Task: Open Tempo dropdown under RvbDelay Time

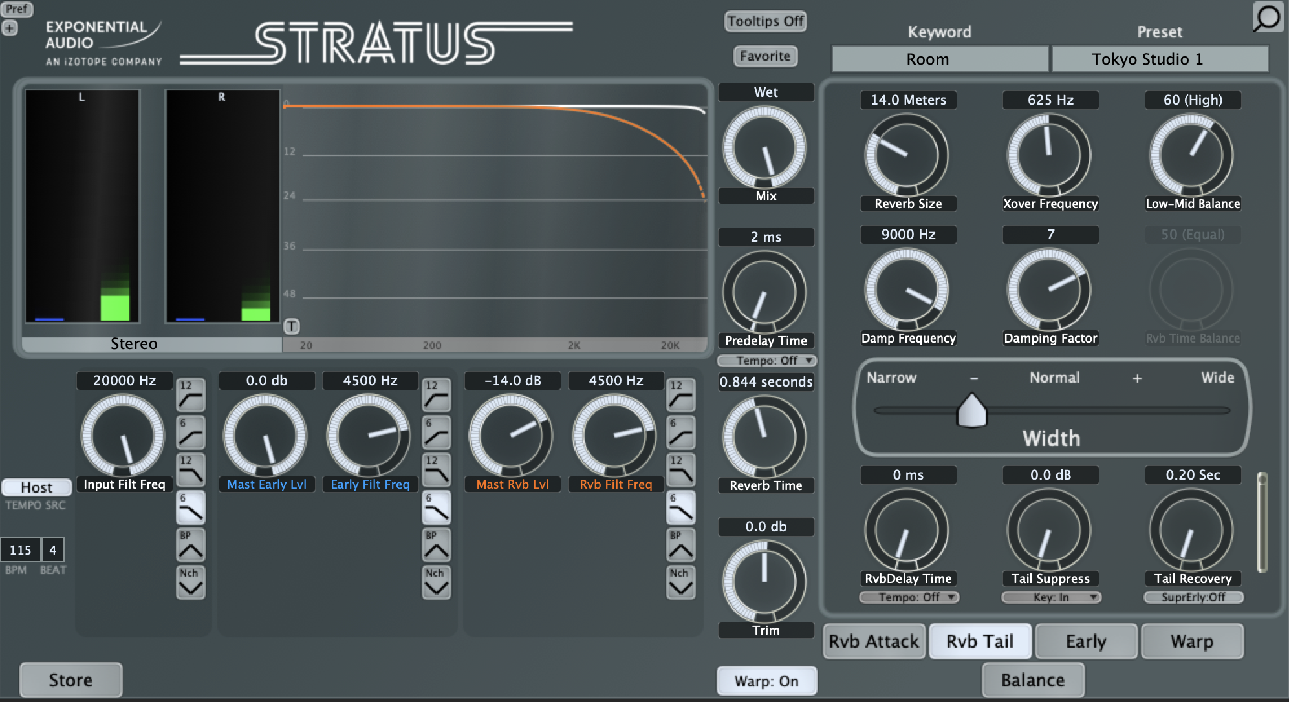Action: coord(909,597)
